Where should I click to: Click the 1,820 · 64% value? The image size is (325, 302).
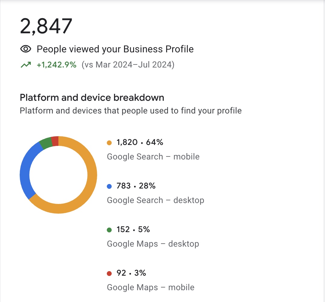[140, 143]
